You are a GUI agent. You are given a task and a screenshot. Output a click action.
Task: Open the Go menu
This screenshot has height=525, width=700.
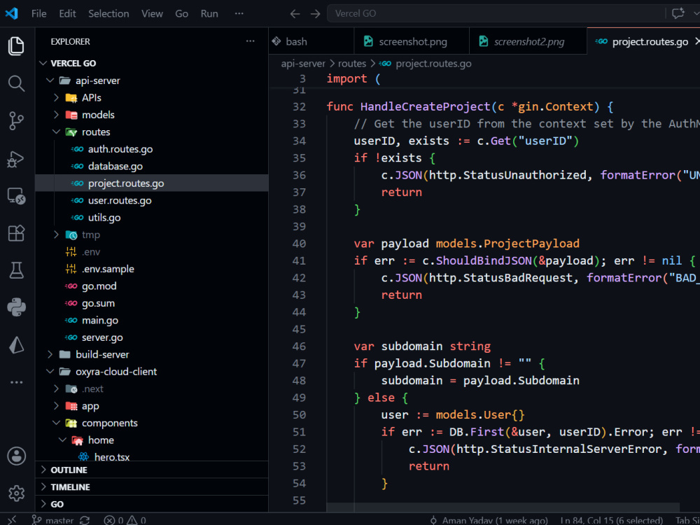(x=182, y=14)
